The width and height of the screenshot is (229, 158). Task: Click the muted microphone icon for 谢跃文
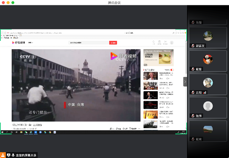pos(193,46)
